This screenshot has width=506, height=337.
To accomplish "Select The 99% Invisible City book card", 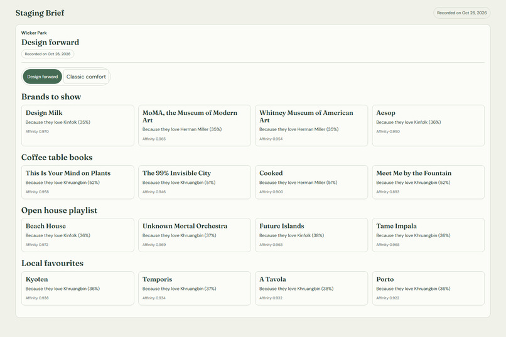I will 195,182.
